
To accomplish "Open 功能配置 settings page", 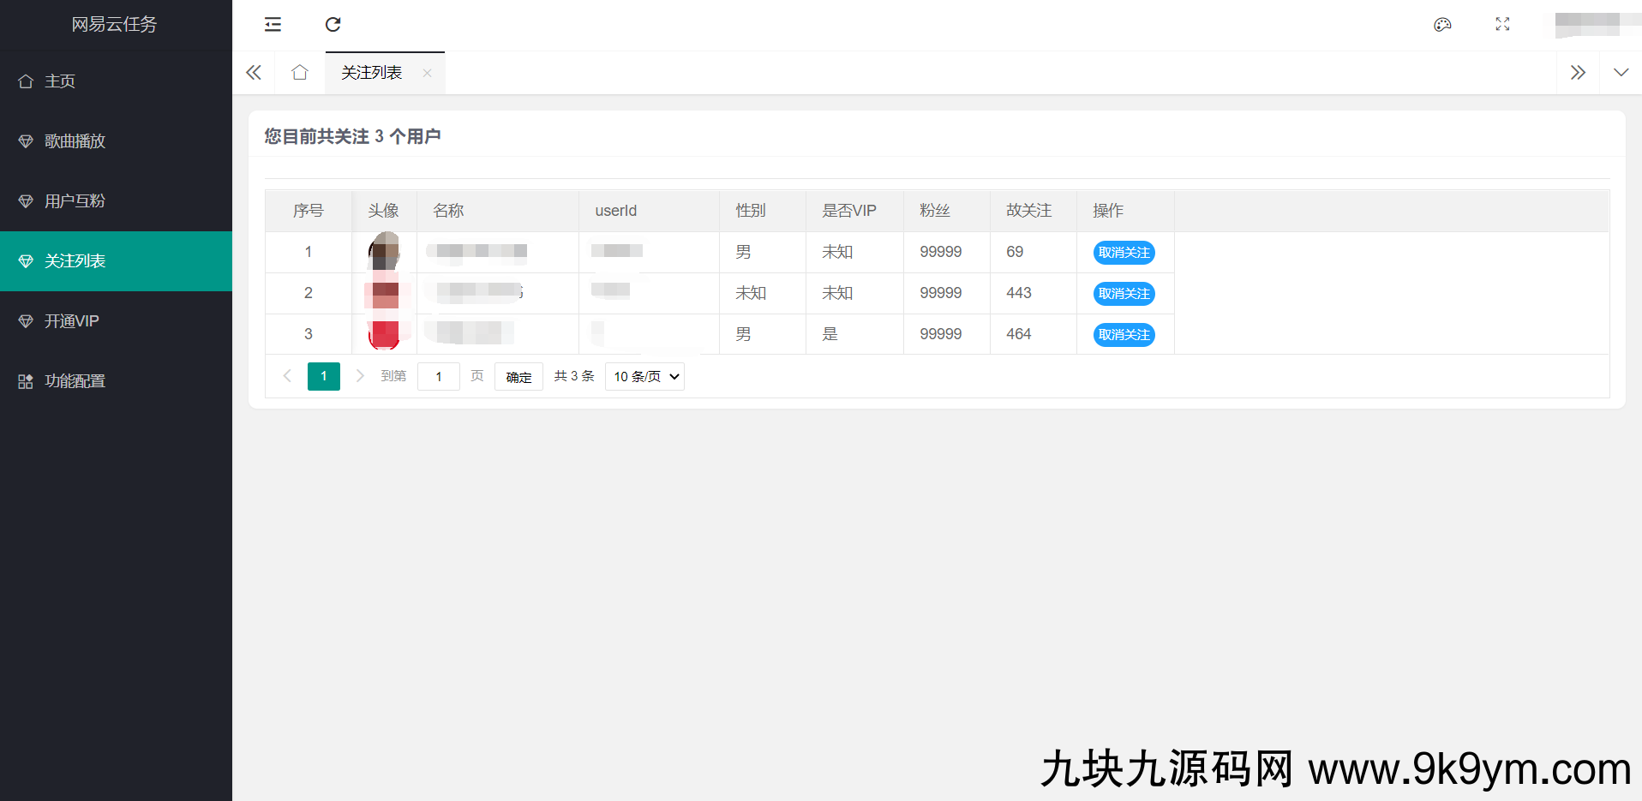I will 75,380.
